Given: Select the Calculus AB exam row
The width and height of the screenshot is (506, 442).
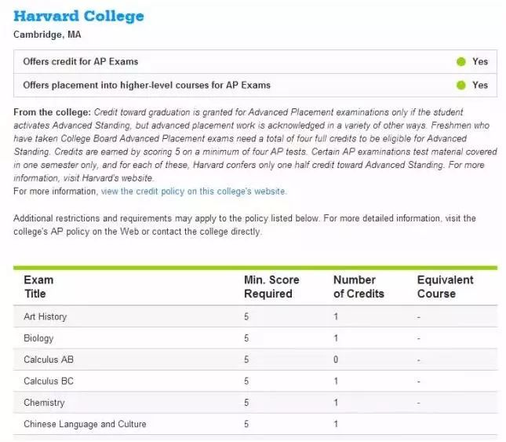Looking at the screenshot, I should 255,360.
